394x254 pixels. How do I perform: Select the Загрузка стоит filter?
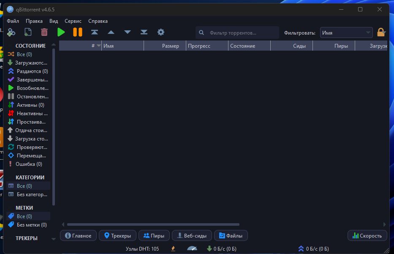(x=28, y=138)
